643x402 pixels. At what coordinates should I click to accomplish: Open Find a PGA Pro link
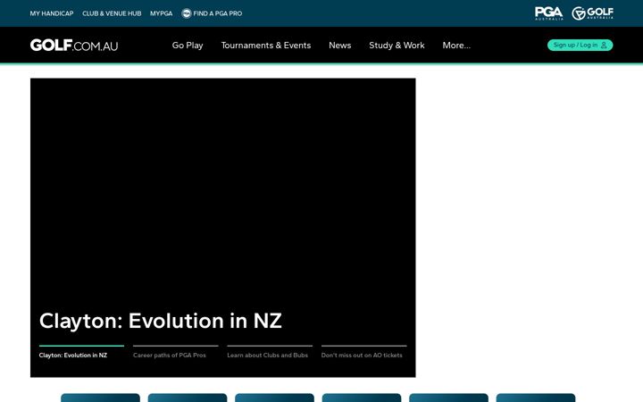[217, 13]
